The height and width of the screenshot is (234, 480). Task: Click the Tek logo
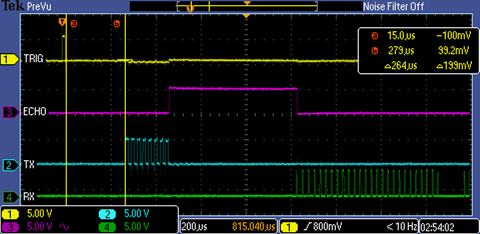click(x=10, y=6)
